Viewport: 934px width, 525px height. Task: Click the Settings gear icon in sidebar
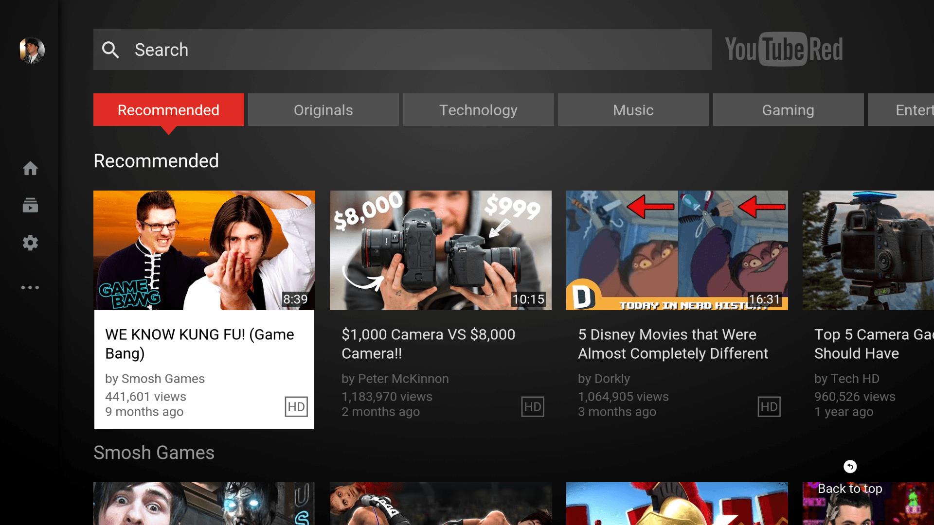click(30, 242)
